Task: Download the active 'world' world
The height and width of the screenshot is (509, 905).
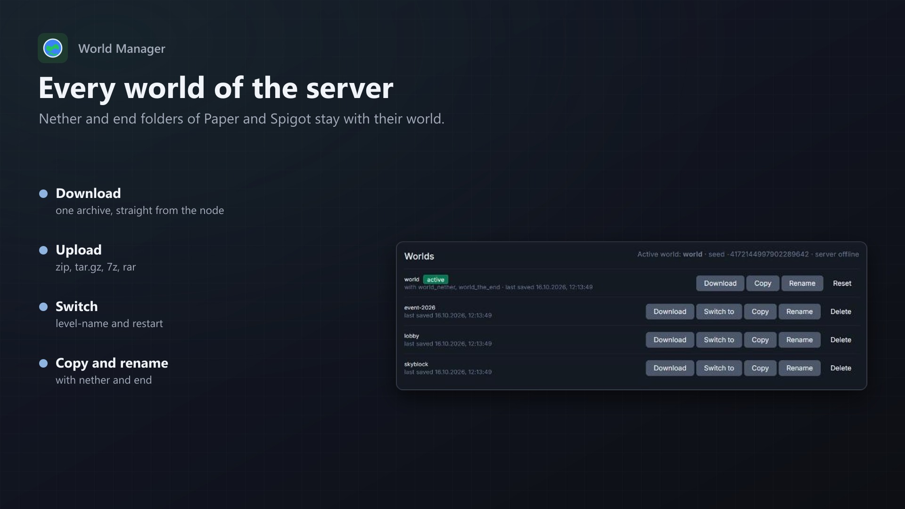Action: pyautogui.click(x=720, y=283)
